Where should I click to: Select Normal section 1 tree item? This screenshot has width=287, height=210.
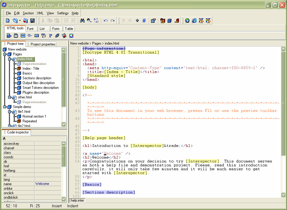tap(34, 116)
